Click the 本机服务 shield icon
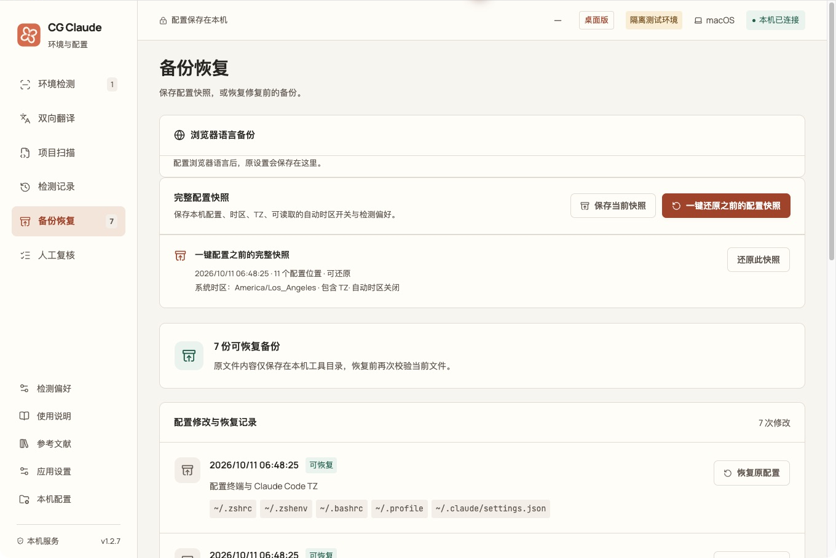Screen dimensions: 836x558 [x=20, y=541]
